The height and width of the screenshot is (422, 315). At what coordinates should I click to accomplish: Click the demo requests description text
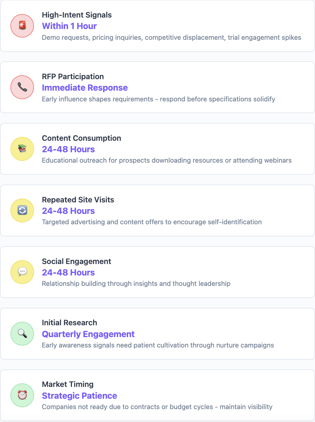point(171,37)
